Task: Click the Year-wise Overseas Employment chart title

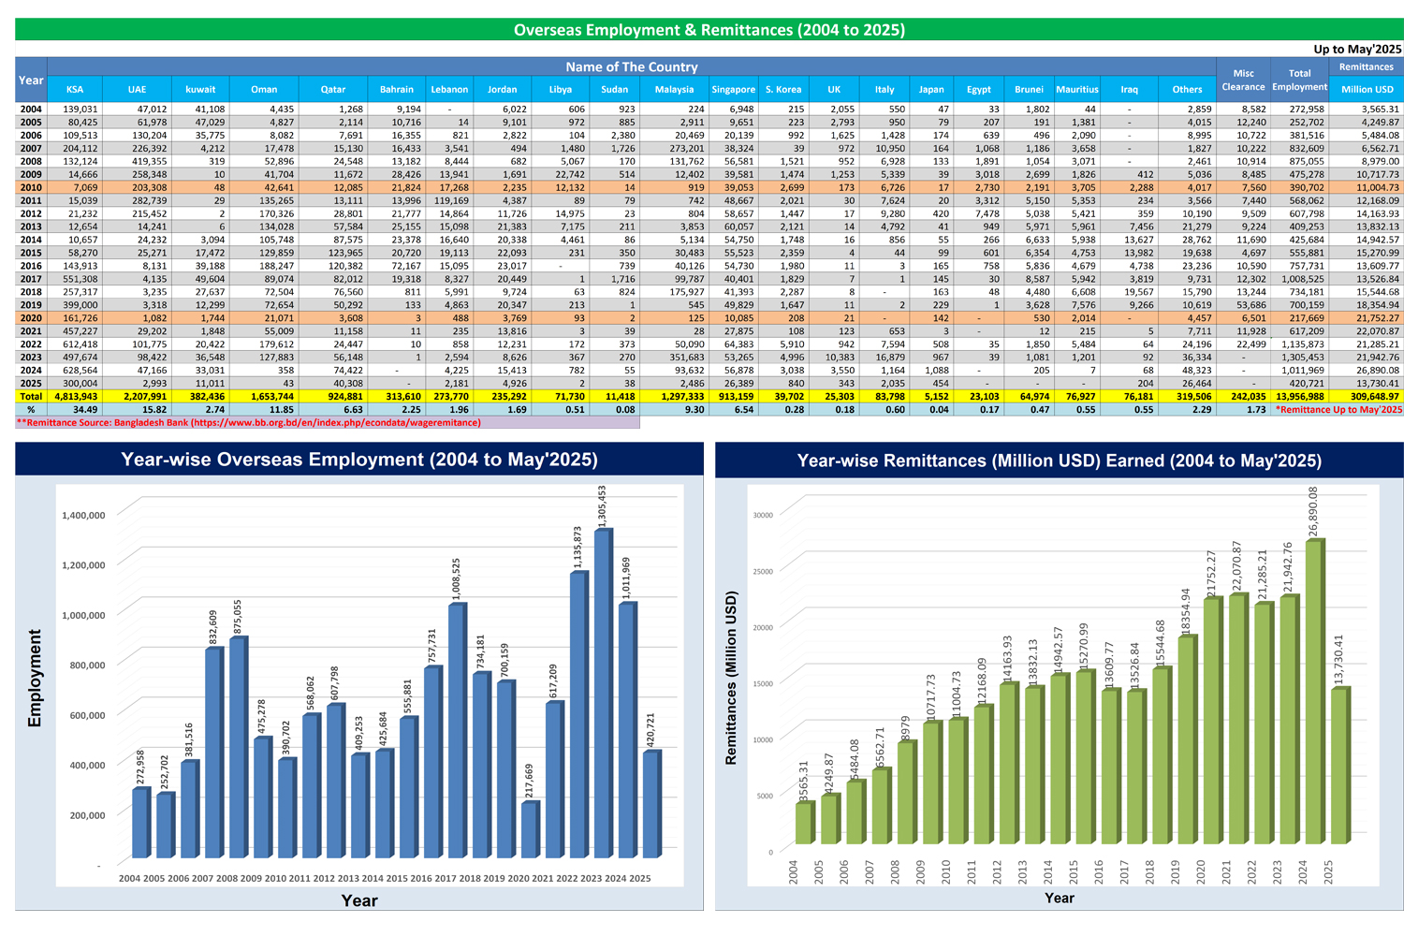Action: pyautogui.click(x=359, y=460)
